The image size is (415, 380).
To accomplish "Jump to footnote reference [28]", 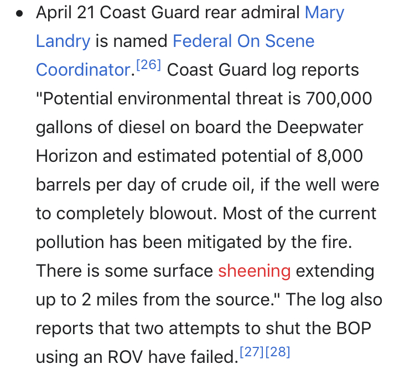I will click(x=278, y=352).
